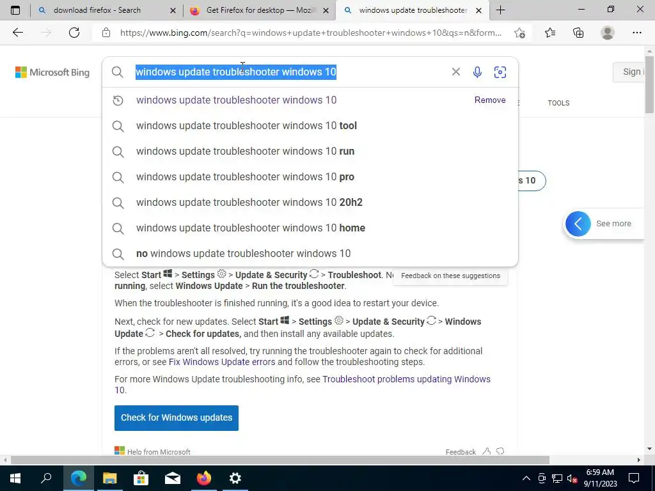The width and height of the screenshot is (655, 491).
Task: Choose suggestion ending with home
Action: pyautogui.click(x=310, y=228)
